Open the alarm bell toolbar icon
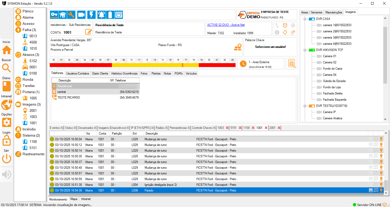Viewport: 390px width, 207px height. (x=101, y=15)
